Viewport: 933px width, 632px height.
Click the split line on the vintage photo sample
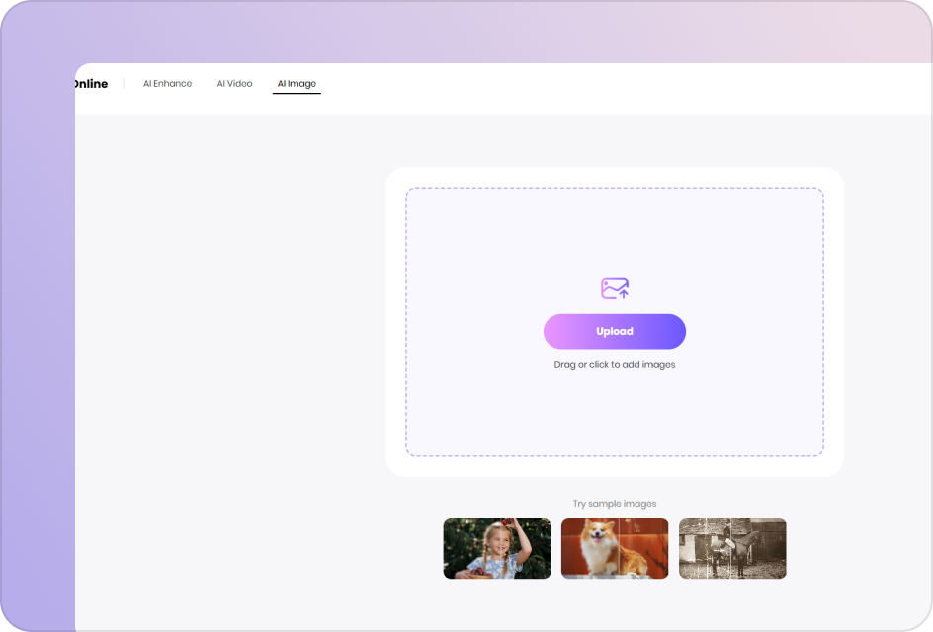click(x=732, y=549)
